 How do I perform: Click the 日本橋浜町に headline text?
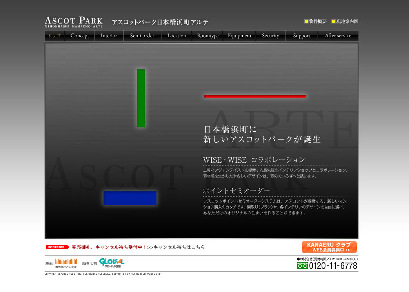pos(230,129)
